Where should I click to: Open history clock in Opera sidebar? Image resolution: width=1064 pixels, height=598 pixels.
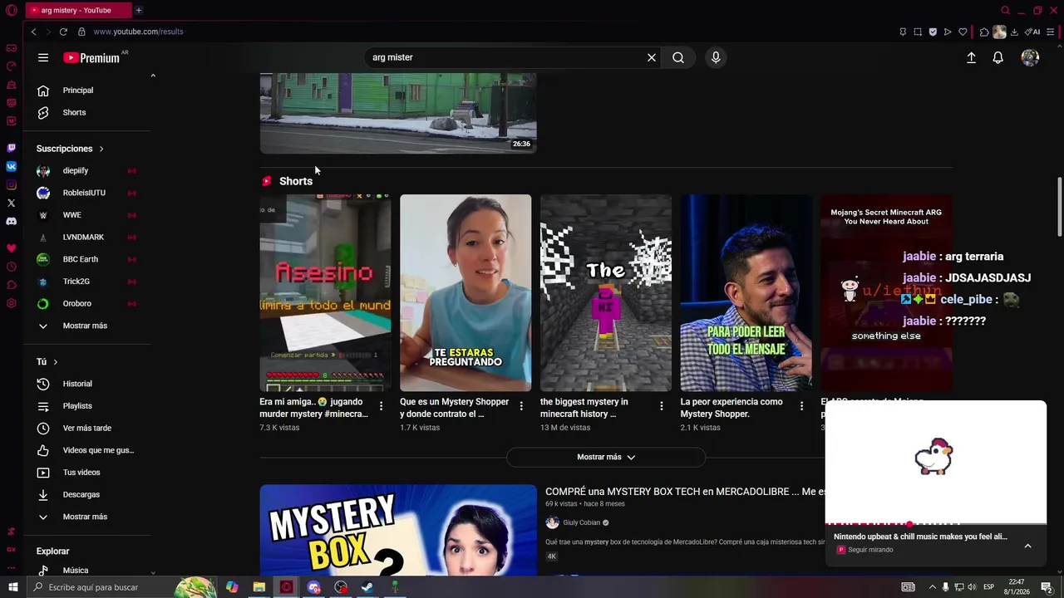tap(12, 267)
